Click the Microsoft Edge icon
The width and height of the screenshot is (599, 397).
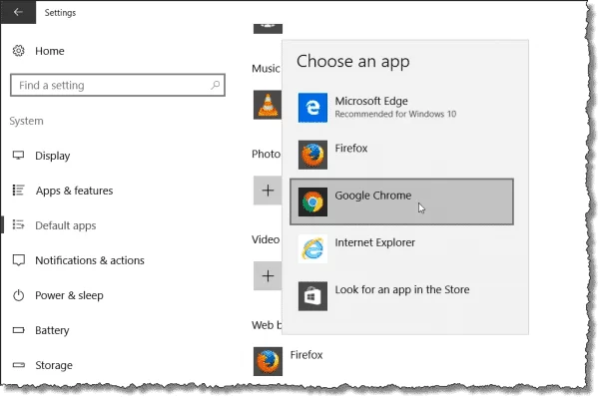pos(312,108)
